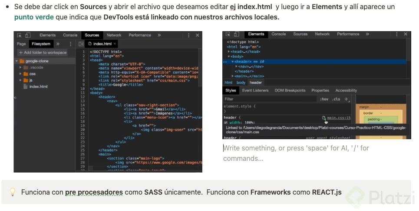This screenshot has width=419, height=211.
Task: Click three-dots beside selected header node
Action: [225, 61]
